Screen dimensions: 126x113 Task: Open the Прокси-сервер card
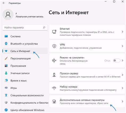point(87,75)
